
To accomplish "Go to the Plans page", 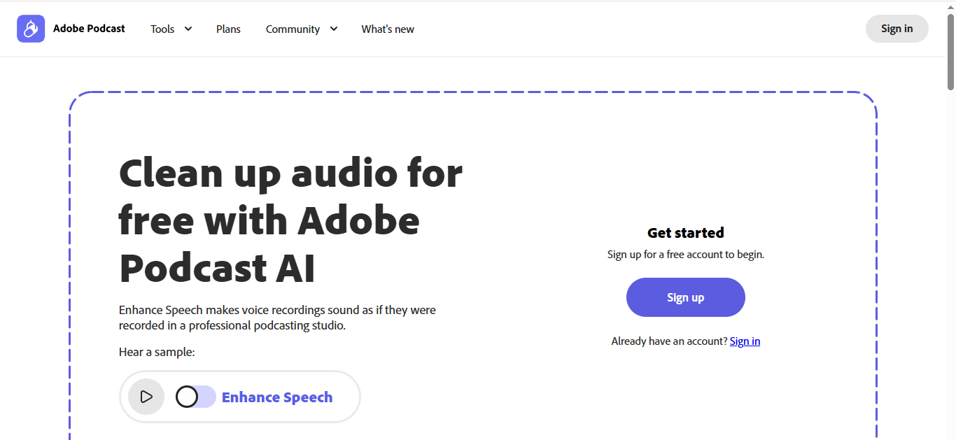I will [x=228, y=29].
